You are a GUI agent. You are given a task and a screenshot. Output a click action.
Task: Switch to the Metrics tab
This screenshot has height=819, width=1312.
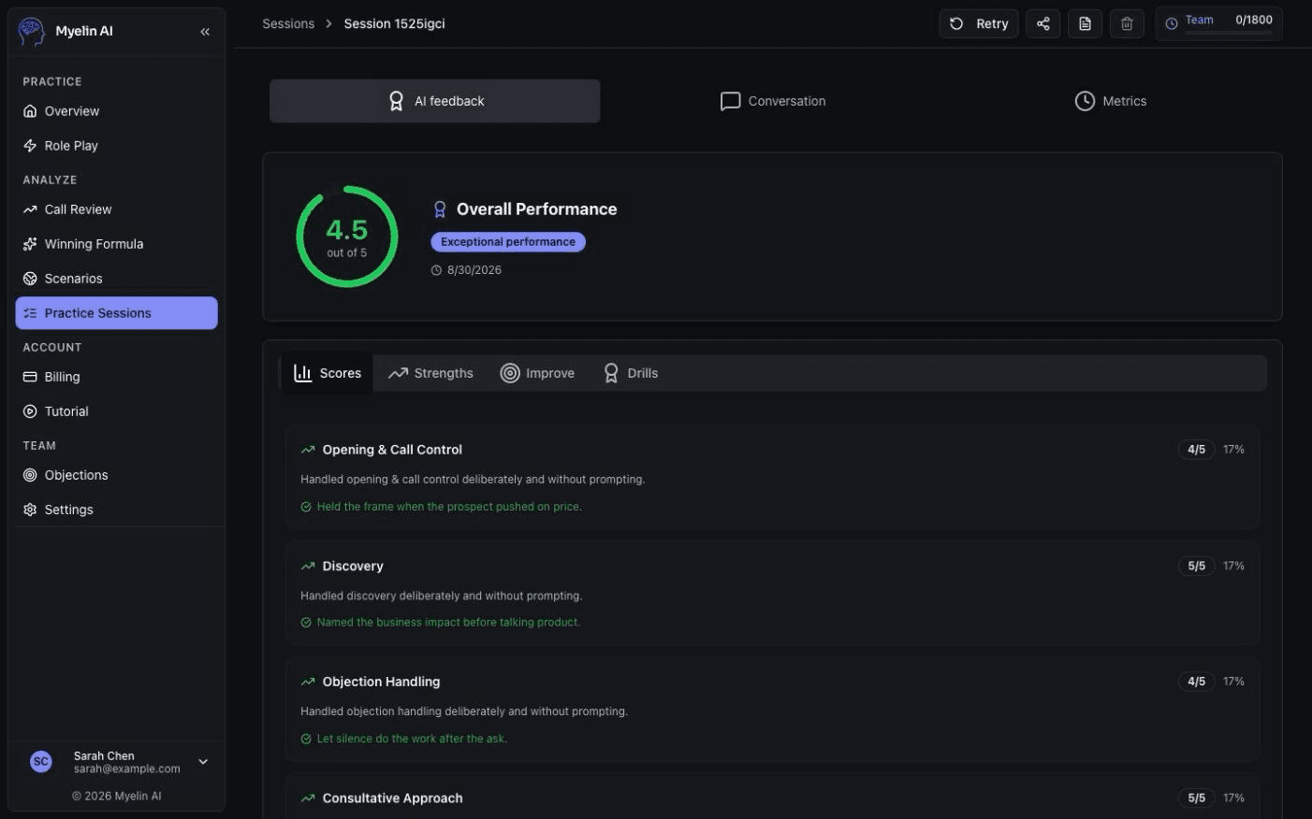[1111, 101]
